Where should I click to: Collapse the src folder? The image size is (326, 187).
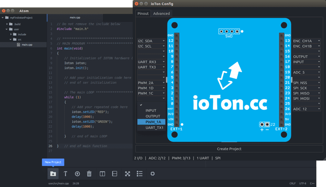[11, 39]
